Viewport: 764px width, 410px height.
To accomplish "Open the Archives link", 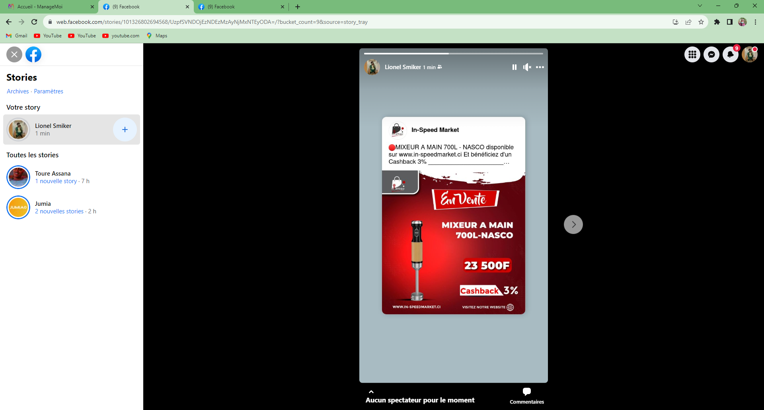I will click(18, 91).
